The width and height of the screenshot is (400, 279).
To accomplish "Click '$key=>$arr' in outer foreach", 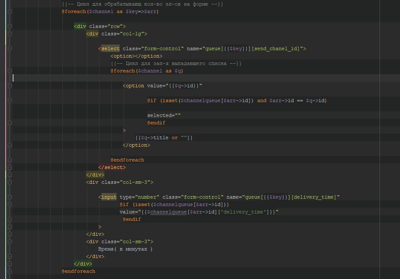I will 141,11.
